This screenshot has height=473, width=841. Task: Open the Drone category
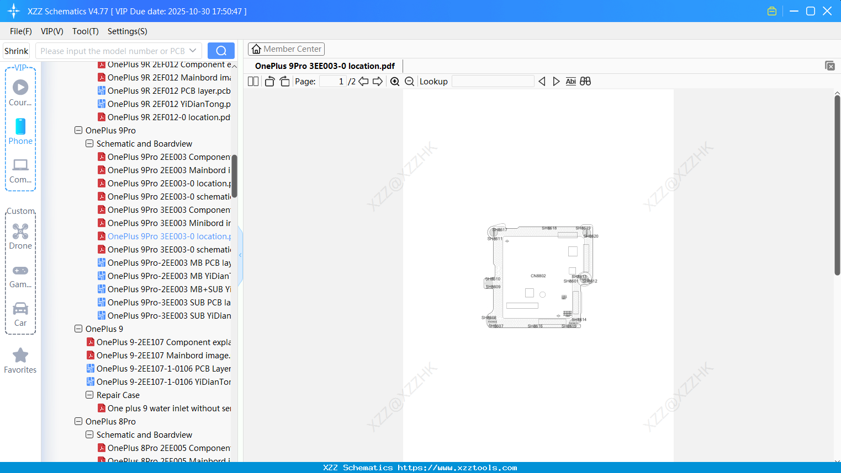pos(20,237)
